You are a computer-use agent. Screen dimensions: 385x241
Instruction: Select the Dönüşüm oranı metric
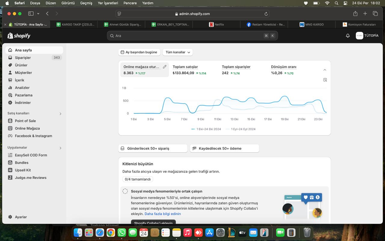[292, 70]
